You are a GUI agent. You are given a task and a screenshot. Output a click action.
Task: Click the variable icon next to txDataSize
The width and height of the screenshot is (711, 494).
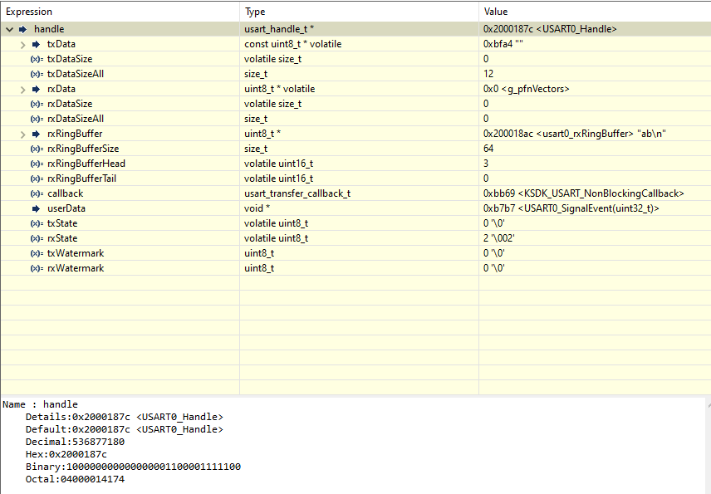(37, 59)
